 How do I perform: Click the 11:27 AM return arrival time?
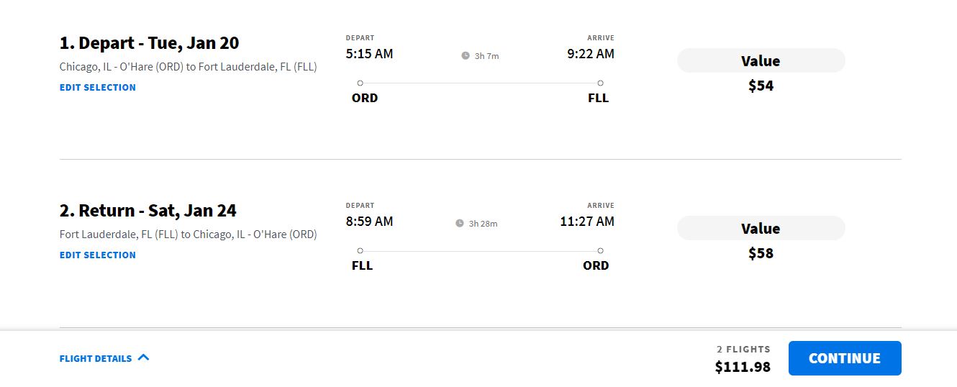[x=587, y=222]
